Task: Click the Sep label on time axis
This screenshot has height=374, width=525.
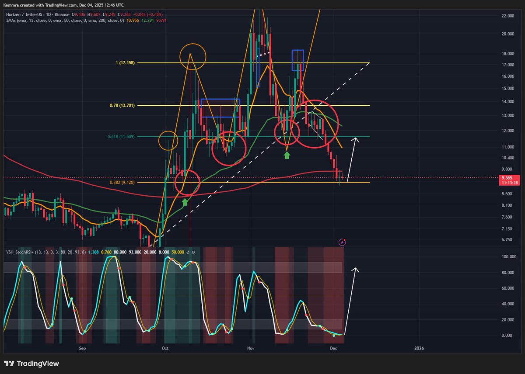Action: coord(82,348)
